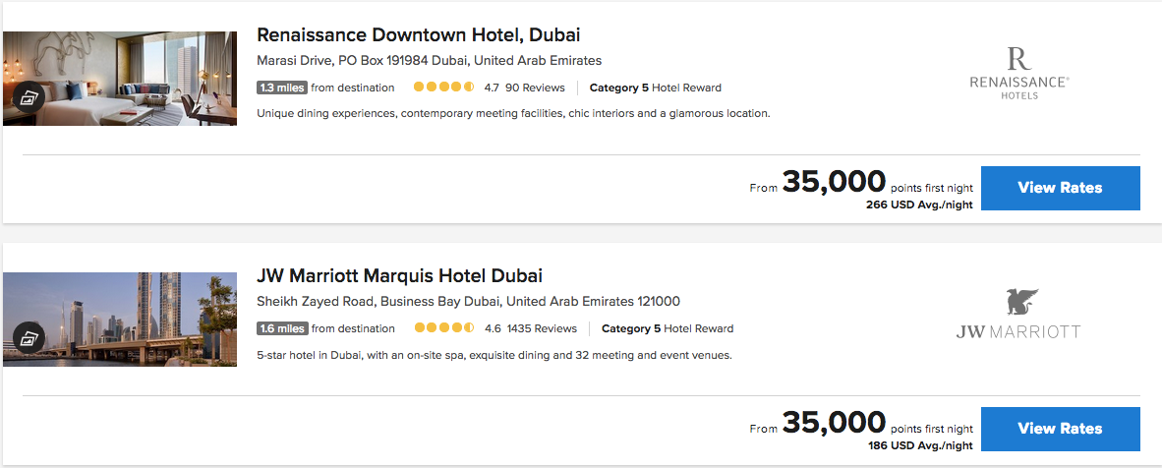Click JW Marriott Category 5 Hotel Reward
The image size is (1162, 468).
point(667,328)
